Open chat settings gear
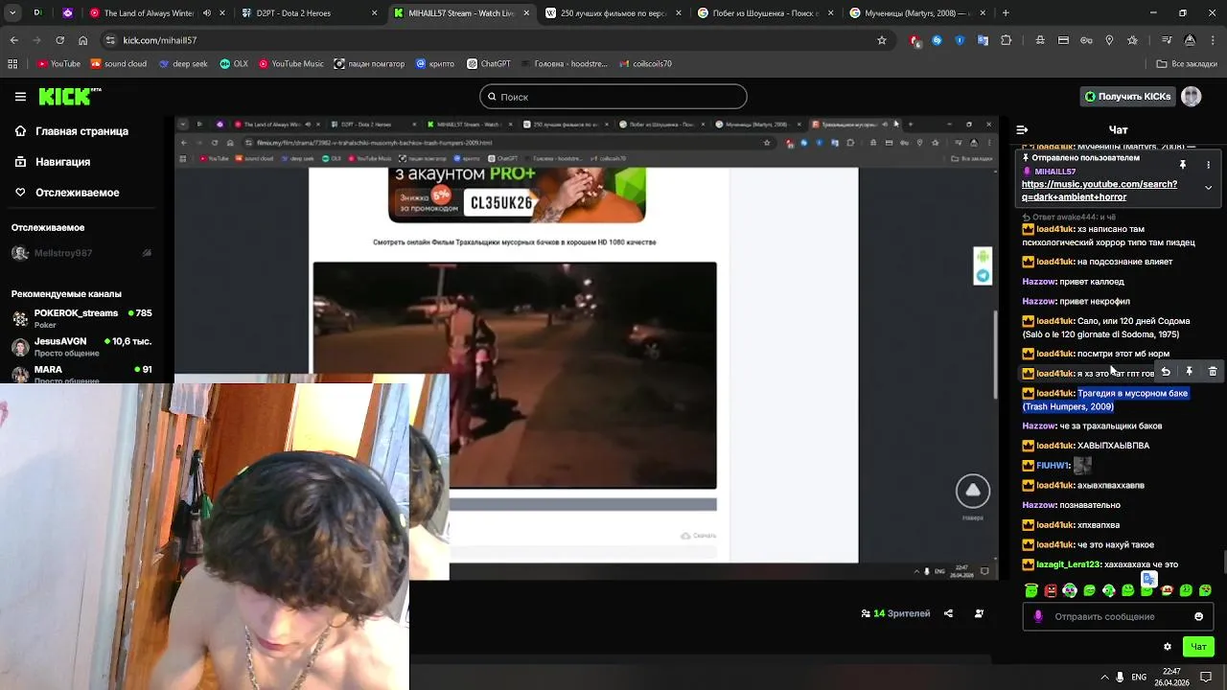The width and height of the screenshot is (1227, 690). tap(1167, 647)
